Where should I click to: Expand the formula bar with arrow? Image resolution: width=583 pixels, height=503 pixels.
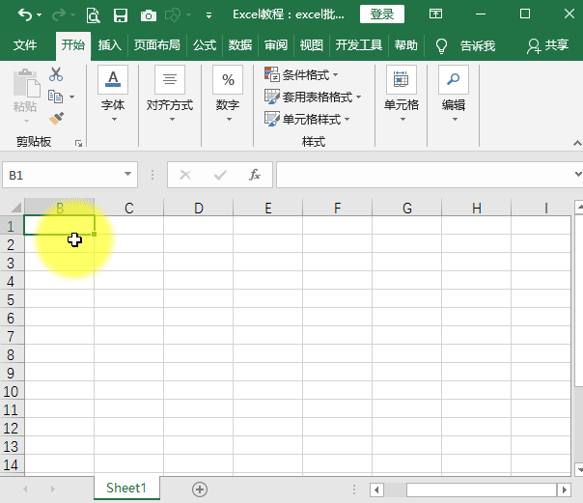pos(578,174)
